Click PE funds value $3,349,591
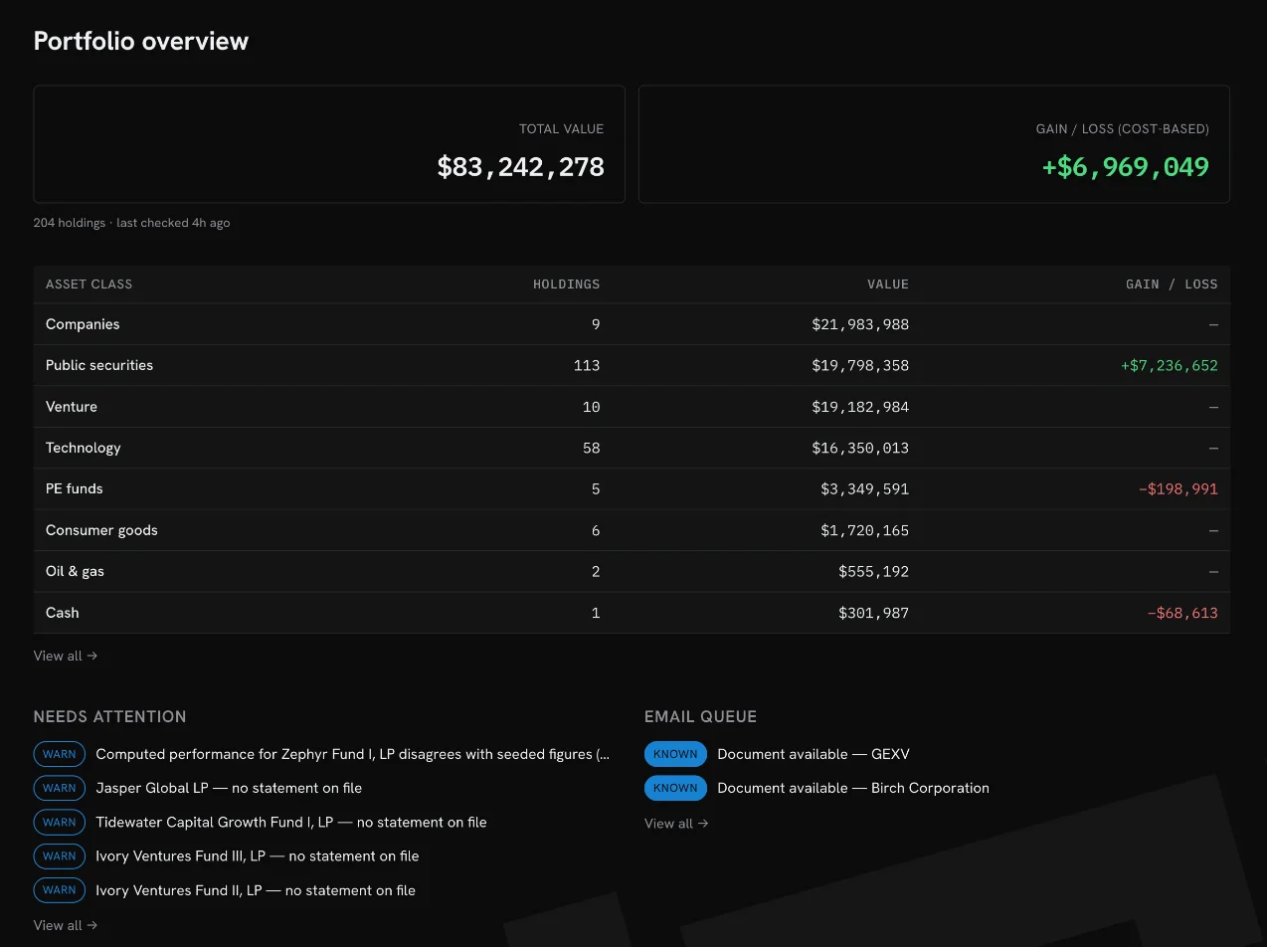The image size is (1267, 947). (864, 488)
